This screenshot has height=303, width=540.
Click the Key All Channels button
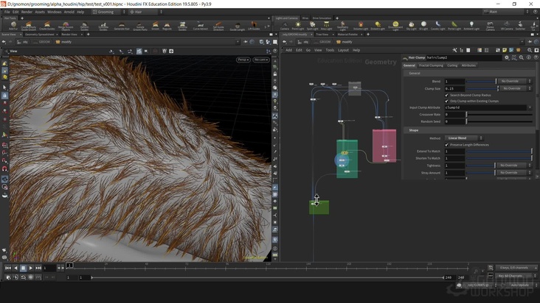[511, 276]
